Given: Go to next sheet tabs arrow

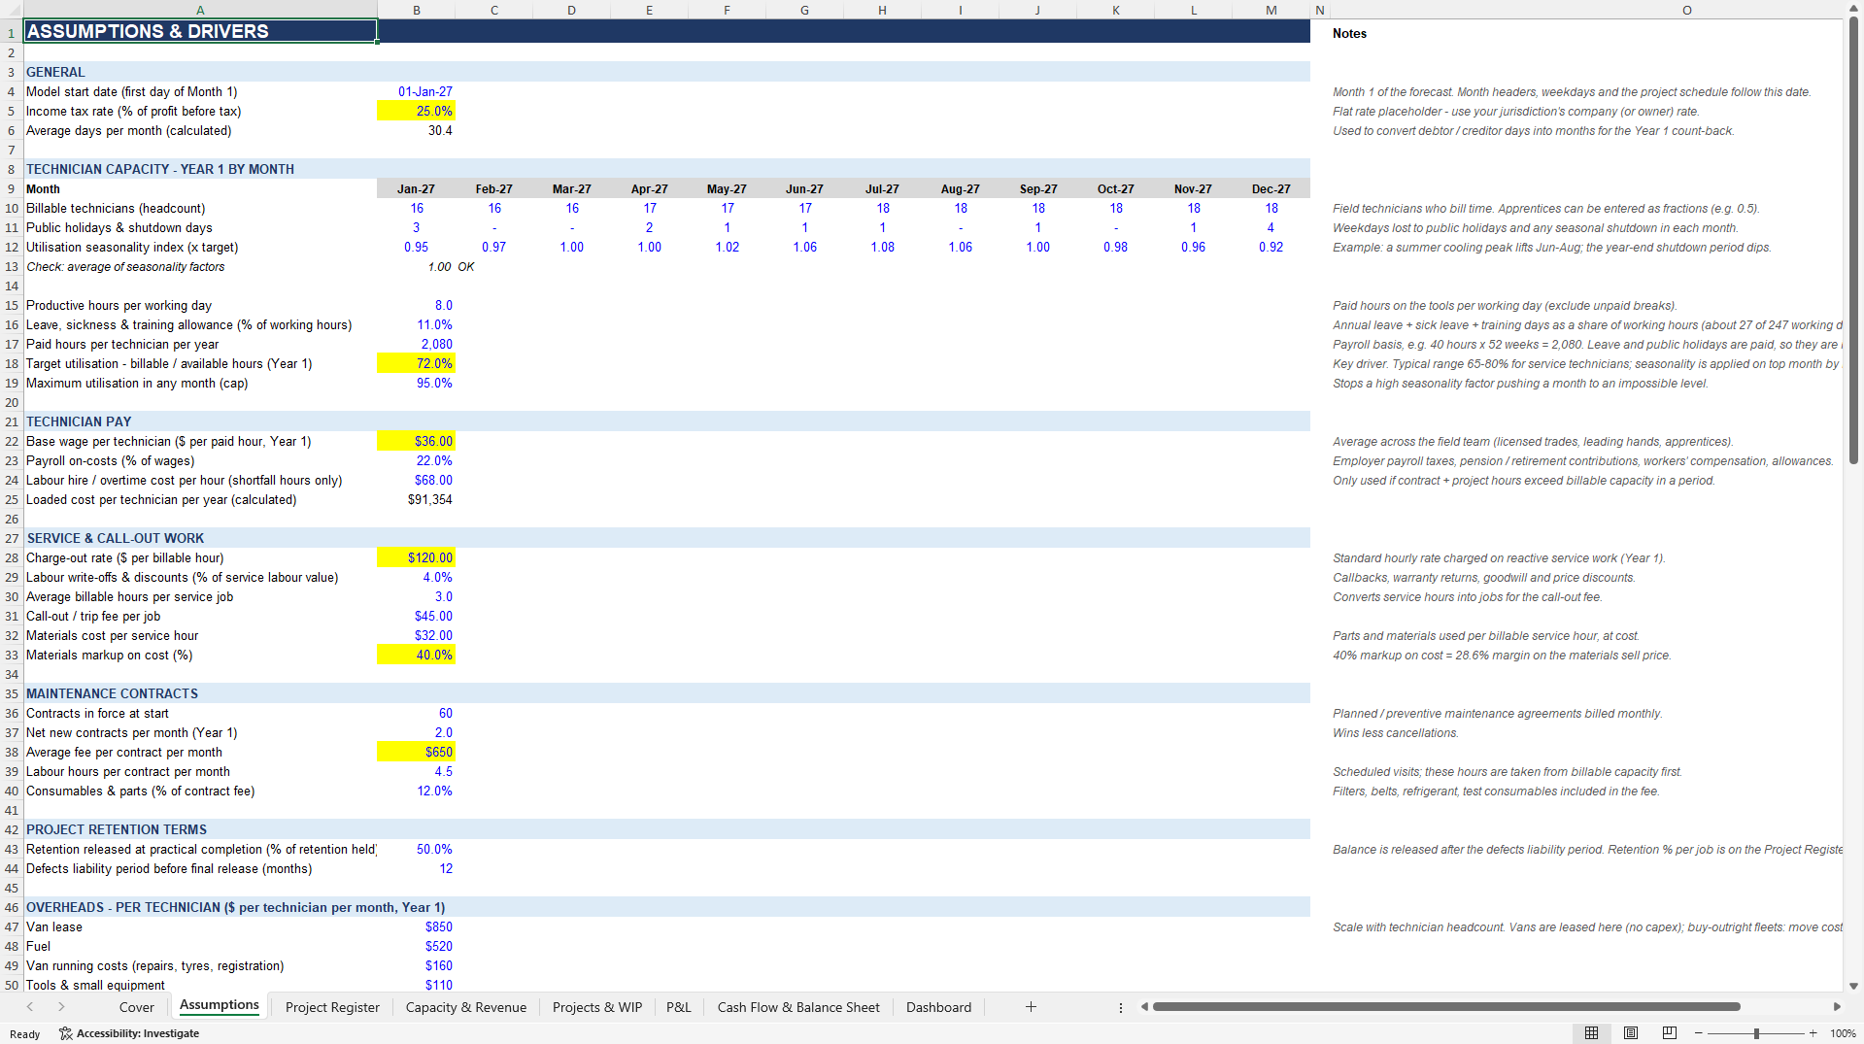Looking at the screenshot, I should click(61, 1007).
